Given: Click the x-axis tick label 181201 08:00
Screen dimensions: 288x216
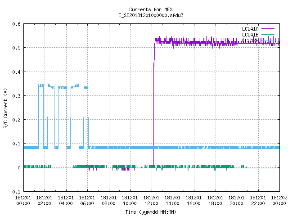Looking at the screenshot, I should click(x=108, y=201).
